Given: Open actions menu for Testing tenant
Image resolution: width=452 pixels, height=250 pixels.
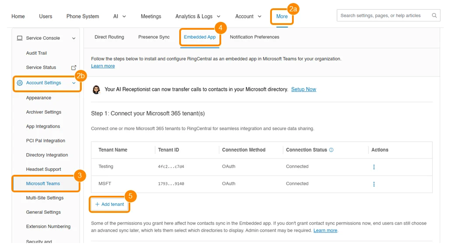Looking at the screenshot, I should point(374,167).
